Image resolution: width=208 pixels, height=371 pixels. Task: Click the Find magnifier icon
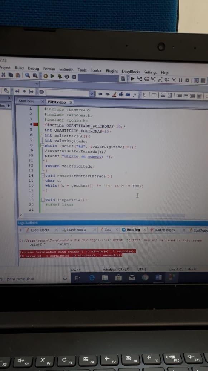[28, 75]
